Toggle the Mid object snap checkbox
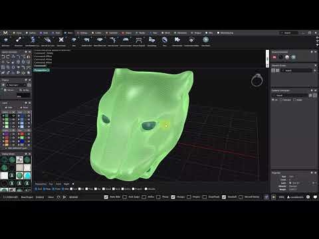The height and width of the screenshot is (239, 319). click(x=63, y=189)
